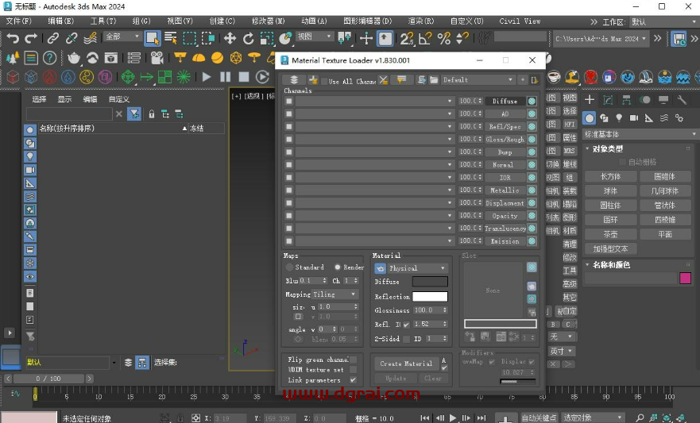Open the 全部 selection filter dropdown
Screen dimensions: 700x423
point(122,37)
